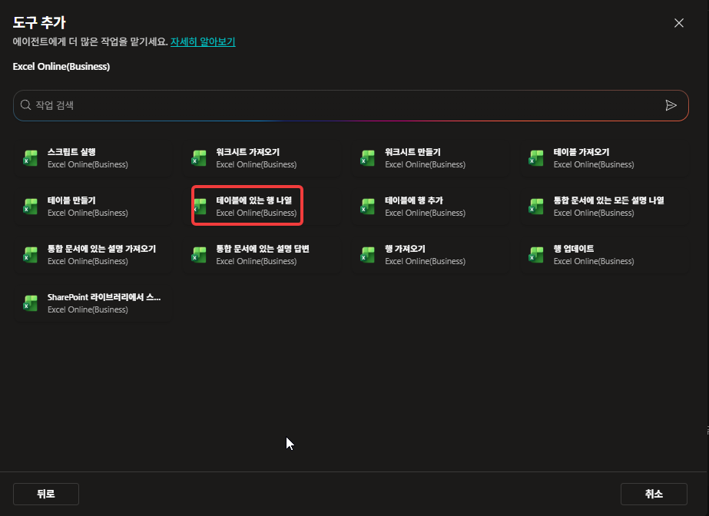This screenshot has height=516, width=709.
Task: Click the send arrow icon in search box
Action: click(671, 105)
